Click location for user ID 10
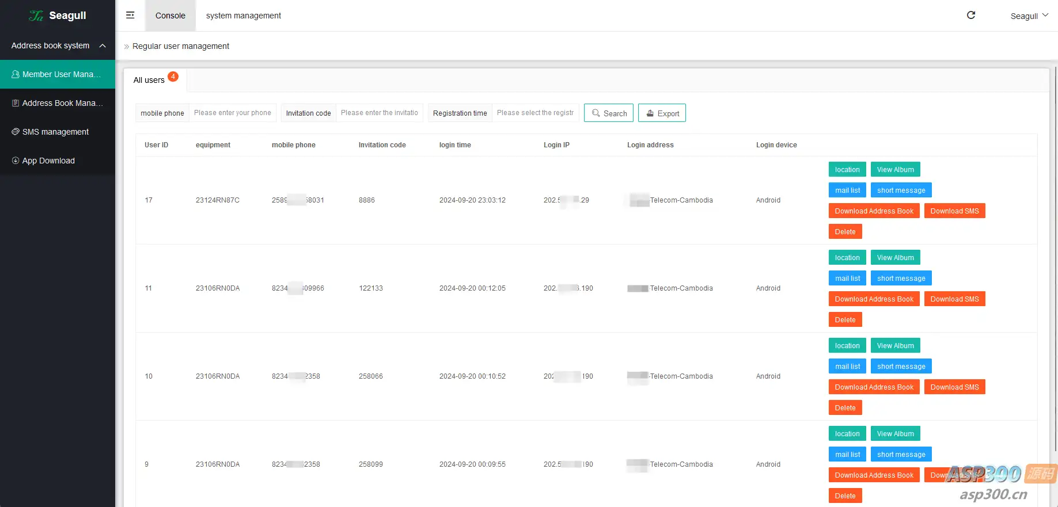The height and width of the screenshot is (507, 1058). click(847, 346)
